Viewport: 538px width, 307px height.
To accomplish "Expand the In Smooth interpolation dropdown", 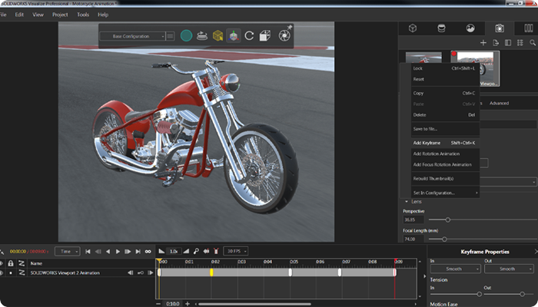I will (x=454, y=269).
